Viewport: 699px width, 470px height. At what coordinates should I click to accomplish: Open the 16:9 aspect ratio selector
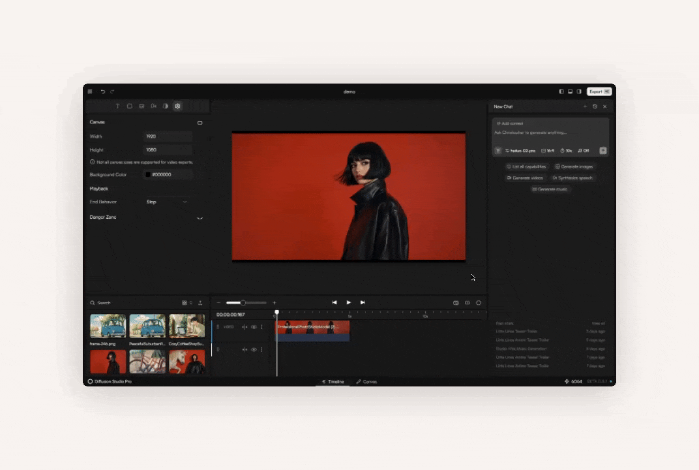tap(548, 151)
